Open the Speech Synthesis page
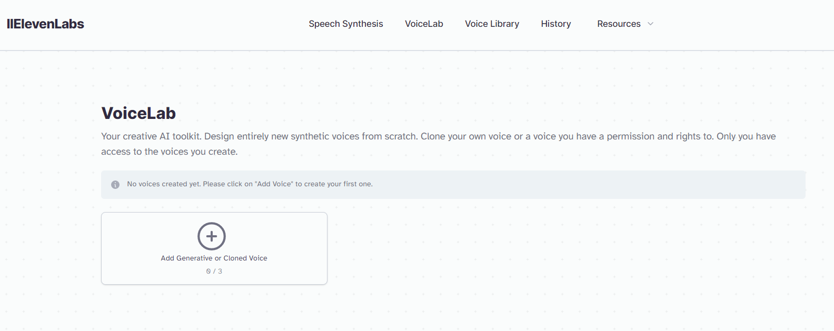 tap(345, 24)
